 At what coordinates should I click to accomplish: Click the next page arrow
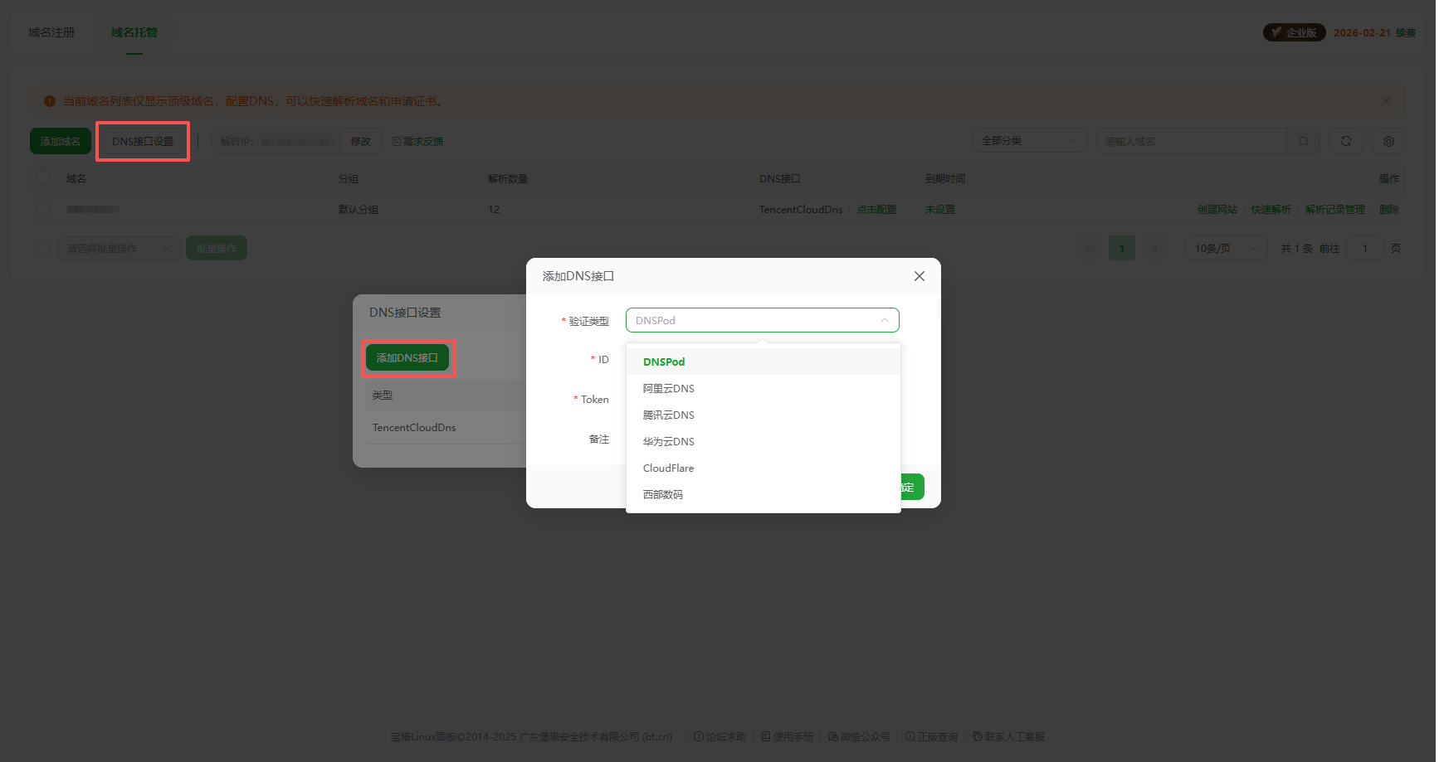(x=1154, y=248)
